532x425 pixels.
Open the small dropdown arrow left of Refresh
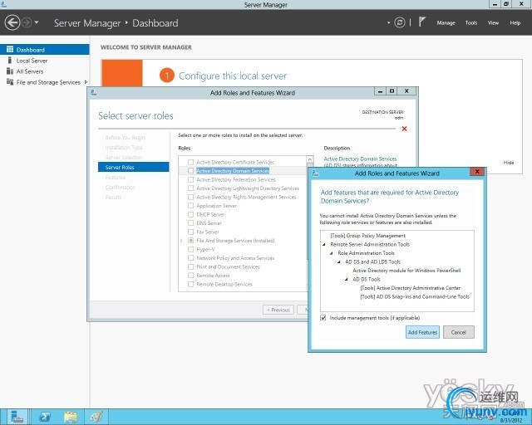388,22
